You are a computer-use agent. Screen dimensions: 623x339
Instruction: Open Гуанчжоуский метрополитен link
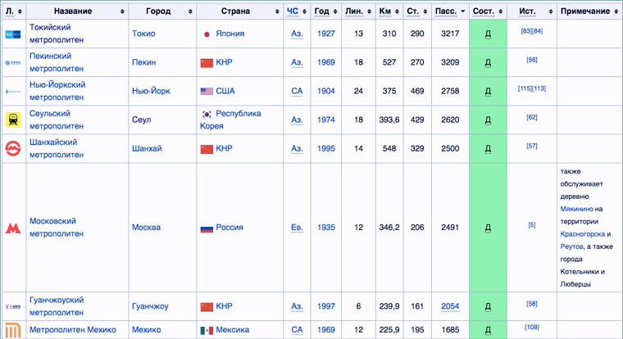pyautogui.click(x=57, y=306)
